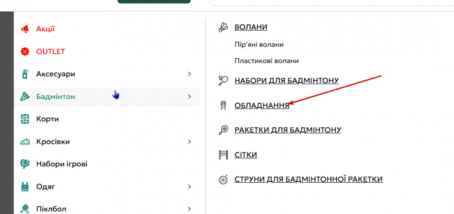Select Бадмінтон in the category menu

[56, 97]
